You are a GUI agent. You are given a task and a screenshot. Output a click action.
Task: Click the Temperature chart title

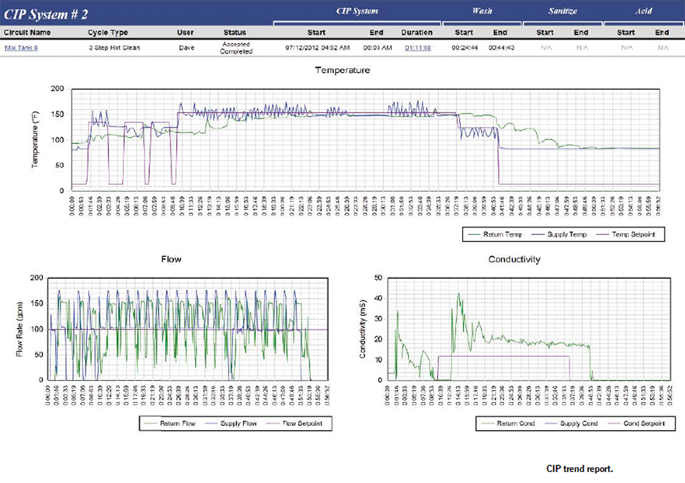tap(342, 70)
